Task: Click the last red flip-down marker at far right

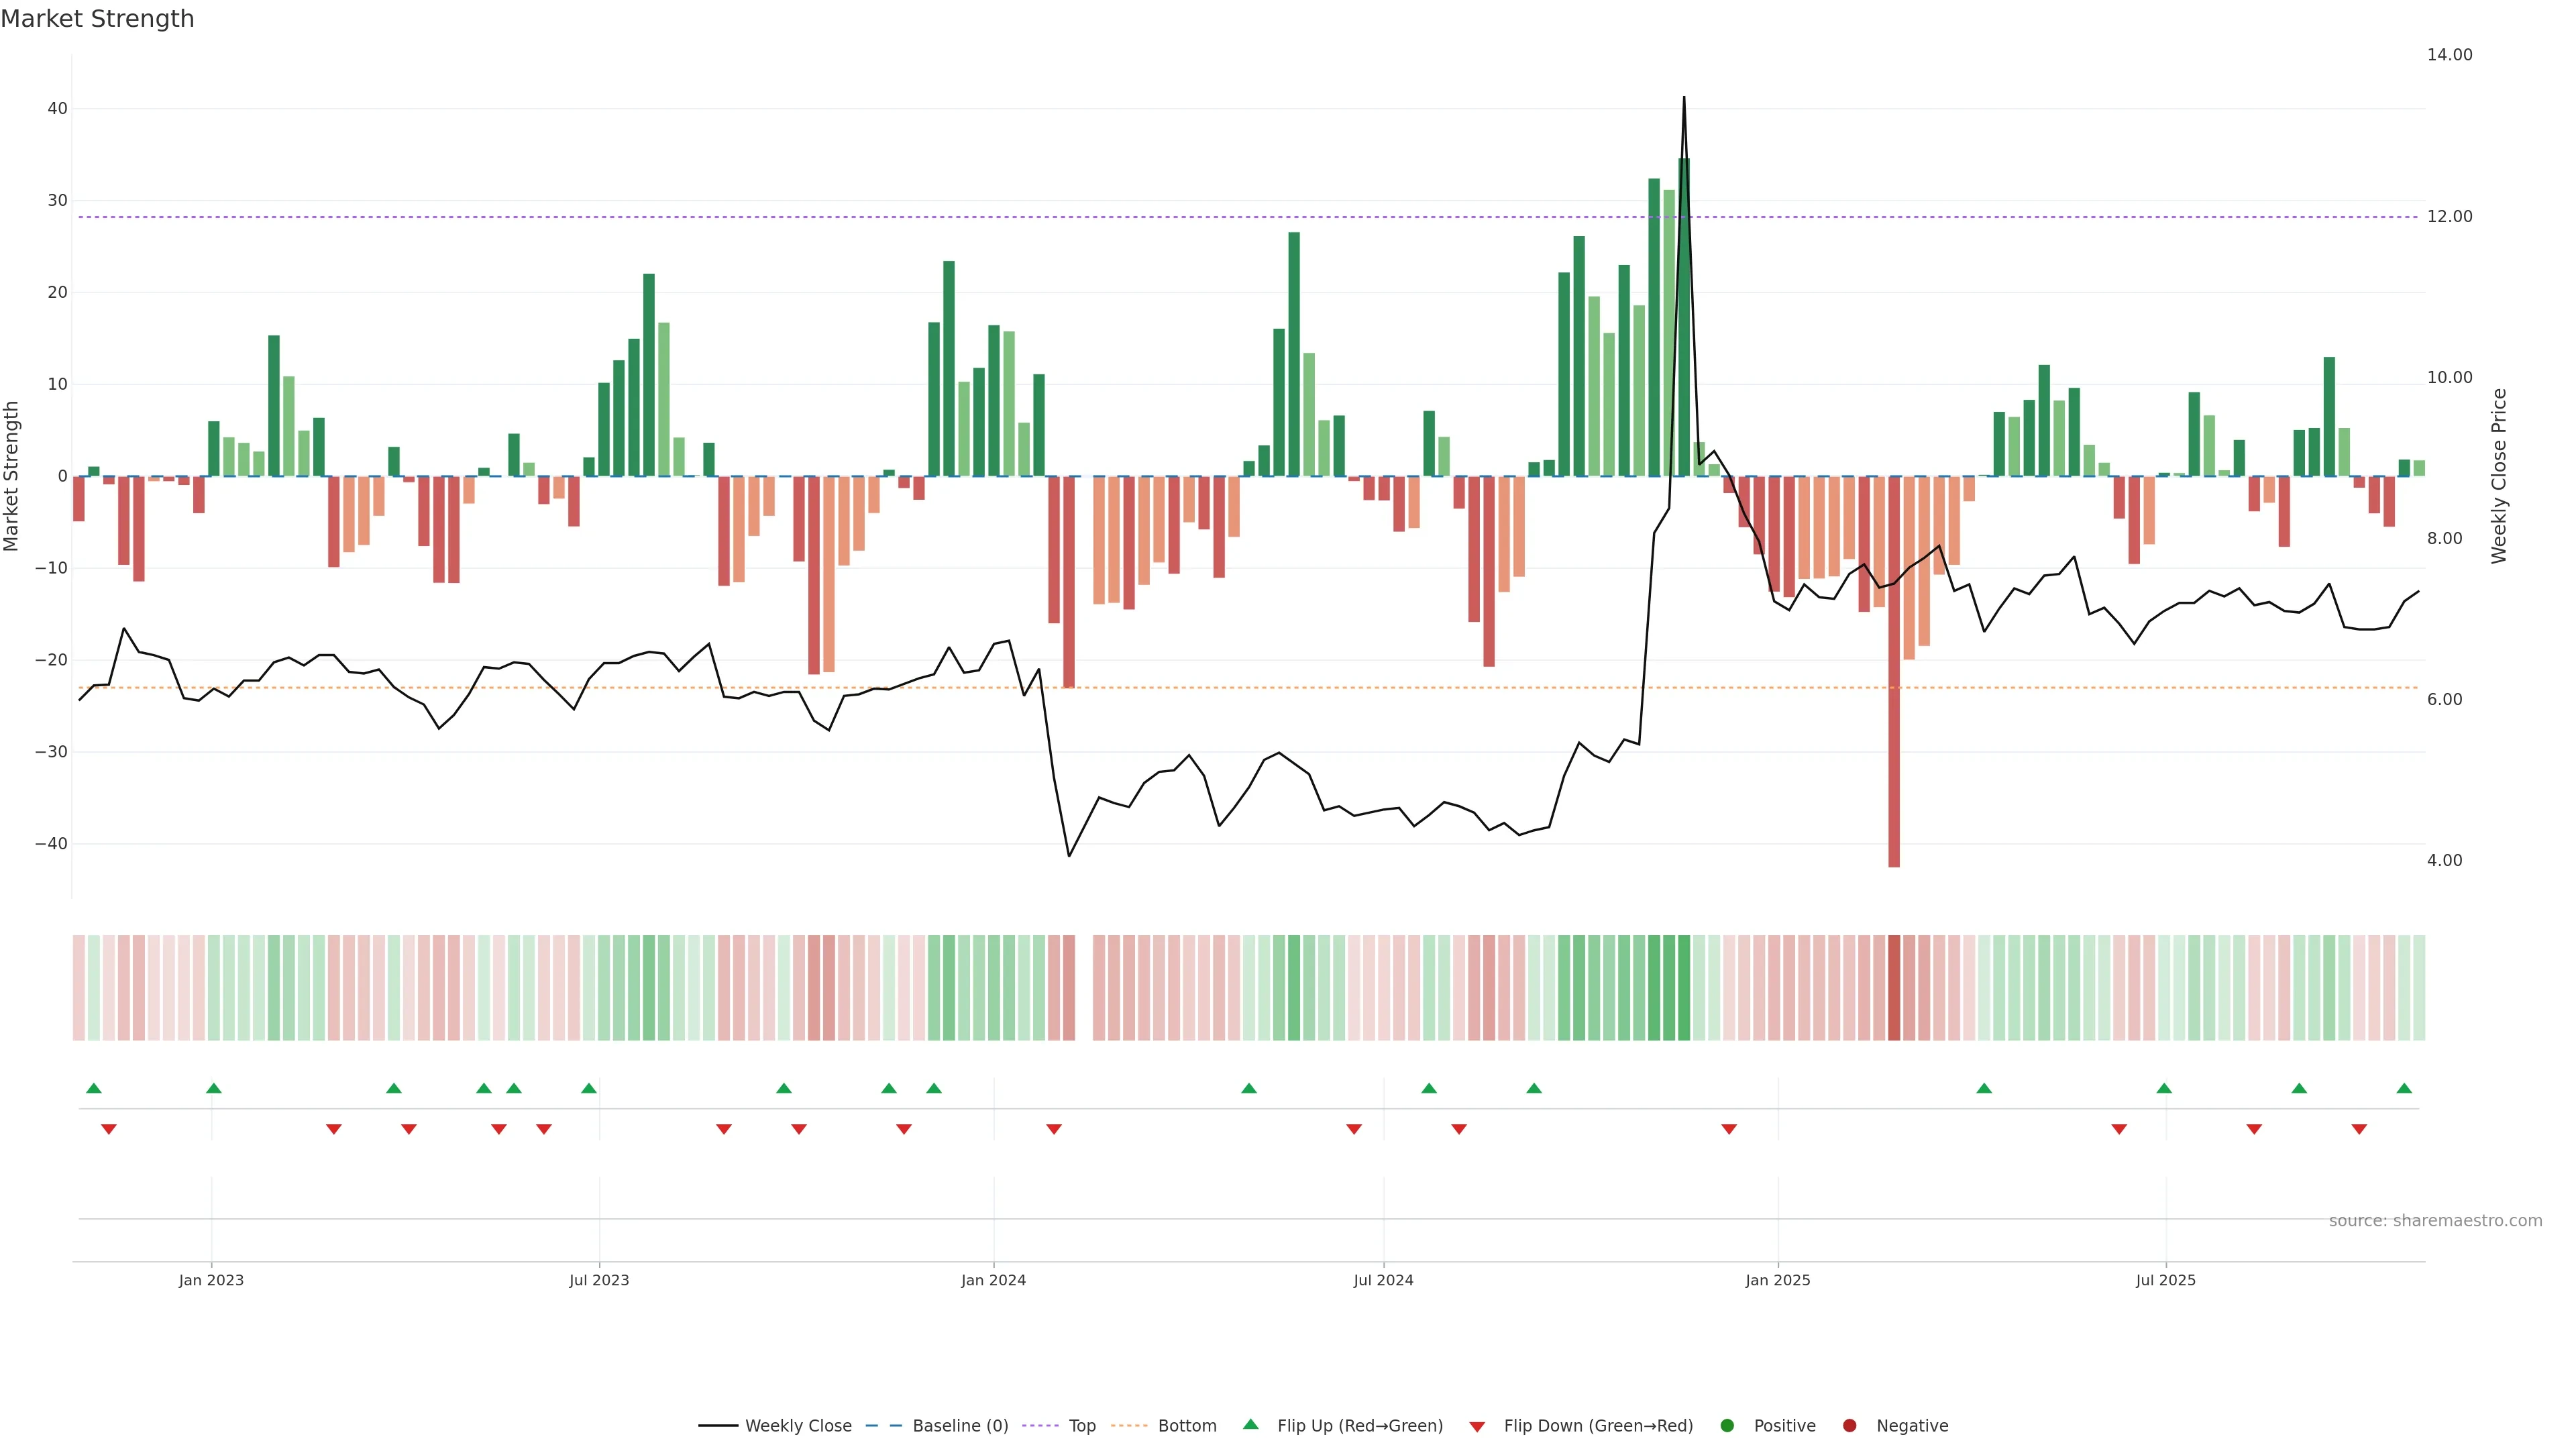Action: 2359,1129
